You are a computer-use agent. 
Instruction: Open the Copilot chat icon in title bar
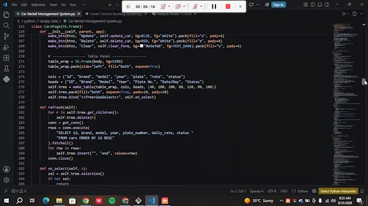tap(251, 5)
